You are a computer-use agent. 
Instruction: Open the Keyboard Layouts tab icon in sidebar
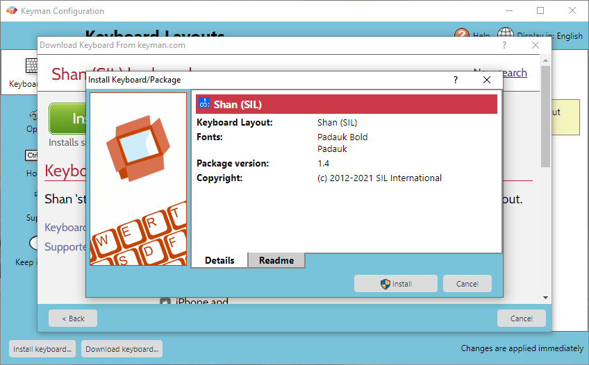click(31, 66)
